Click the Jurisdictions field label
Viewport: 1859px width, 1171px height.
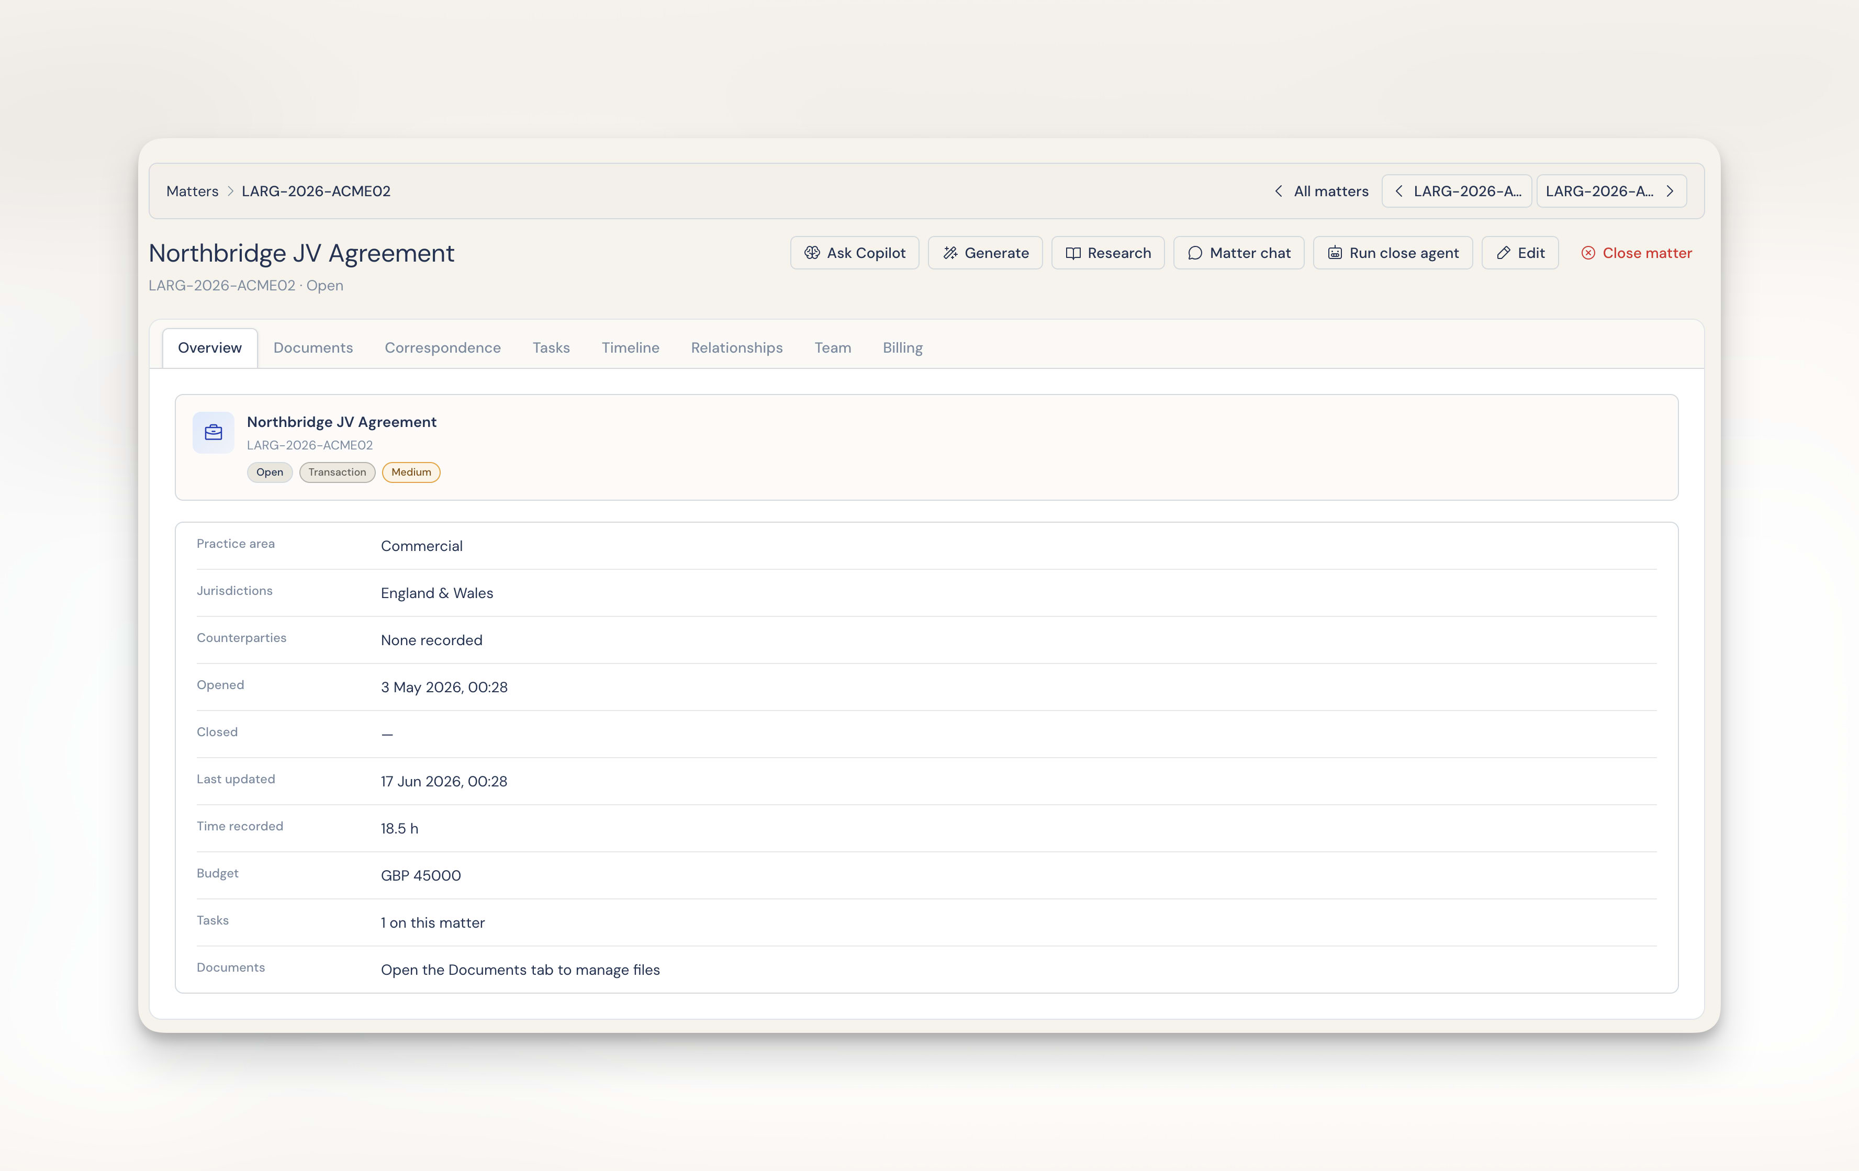click(x=234, y=591)
